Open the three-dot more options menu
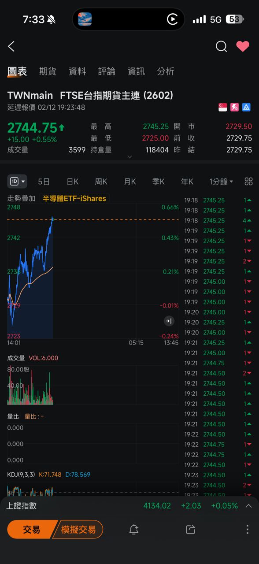This screenshot has width=259, height=564. tap(248, 529)
